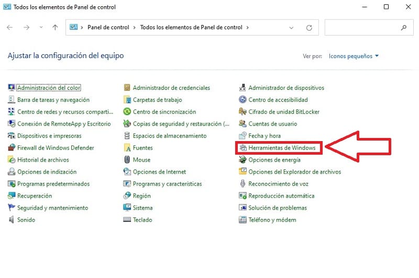
Task: Click the Carpetas de trabajo icon
Action: click(x=127, y=99)
